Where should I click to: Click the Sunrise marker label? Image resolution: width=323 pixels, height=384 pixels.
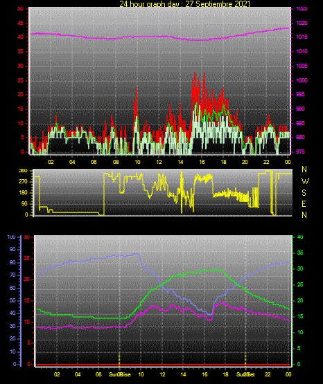pyautogui.click(x=120, y=374)
